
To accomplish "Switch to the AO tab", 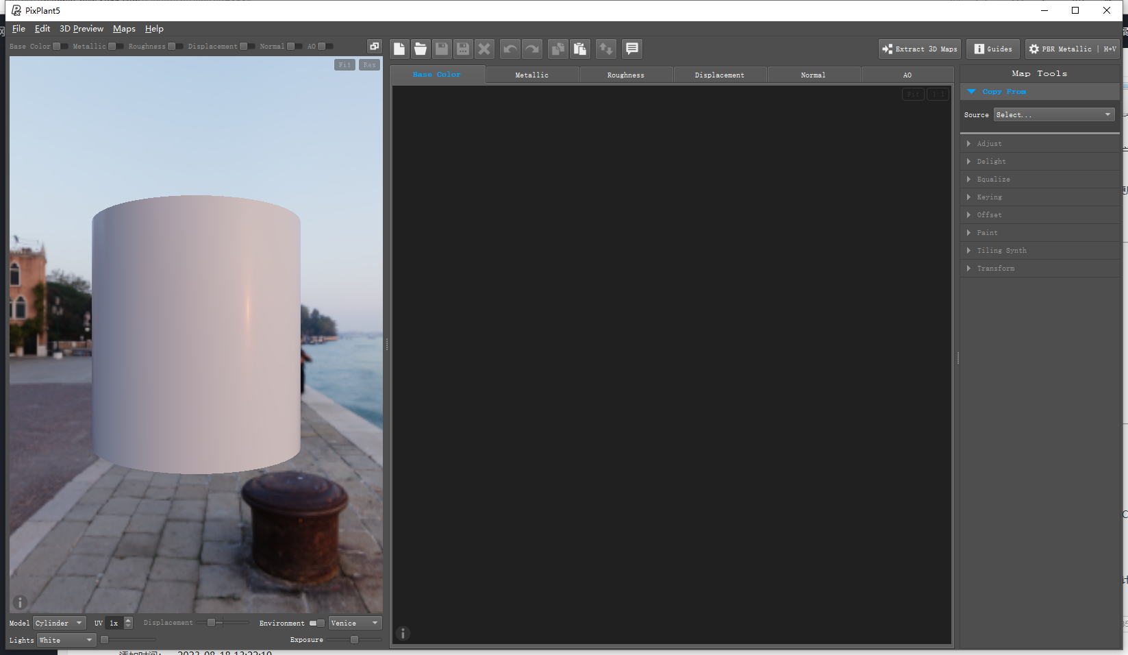I will tap(907, 75).
